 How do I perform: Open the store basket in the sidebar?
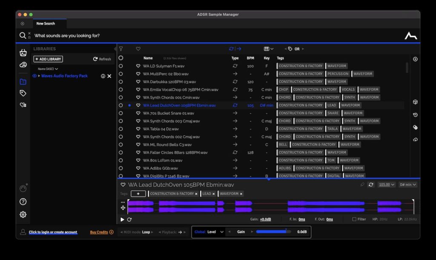[23, 52]
